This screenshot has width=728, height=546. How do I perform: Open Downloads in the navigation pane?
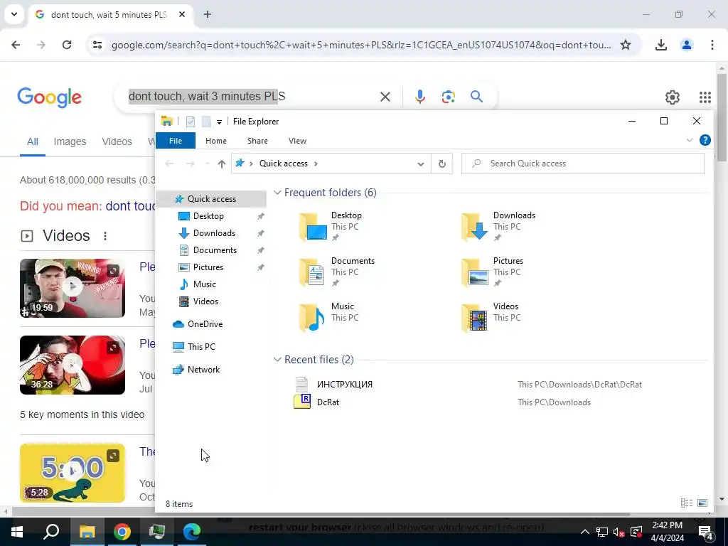click(214, 233)
